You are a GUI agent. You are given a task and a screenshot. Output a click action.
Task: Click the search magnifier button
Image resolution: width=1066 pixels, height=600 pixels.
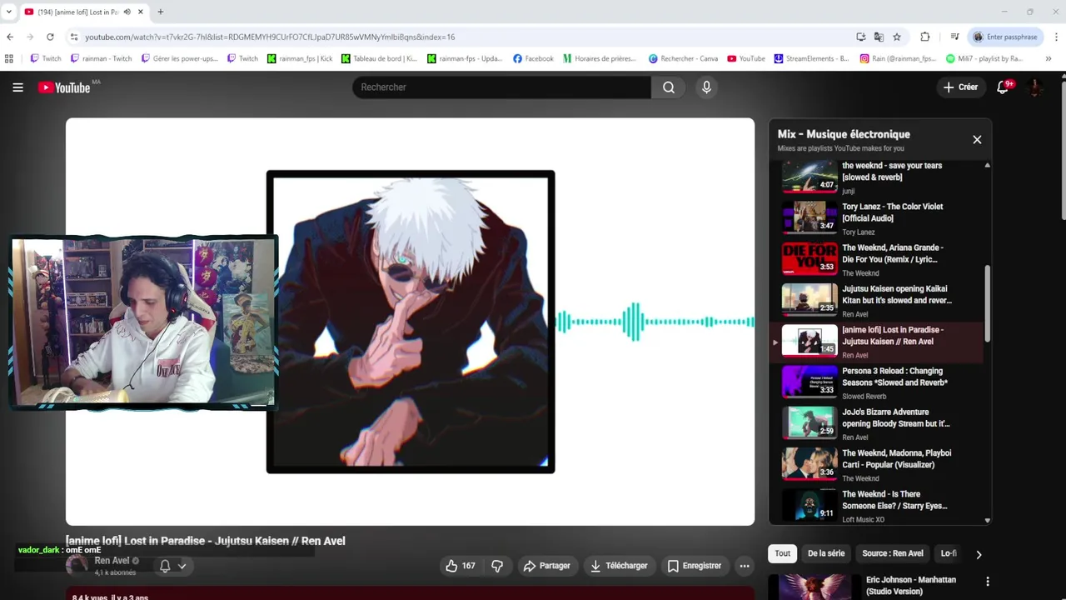(669, 87)
